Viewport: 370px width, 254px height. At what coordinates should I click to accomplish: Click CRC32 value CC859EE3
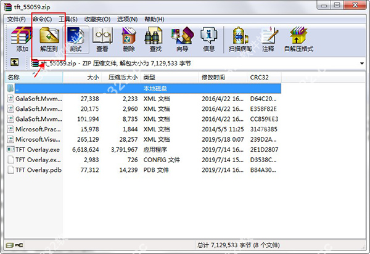click(x=264, y=119)
